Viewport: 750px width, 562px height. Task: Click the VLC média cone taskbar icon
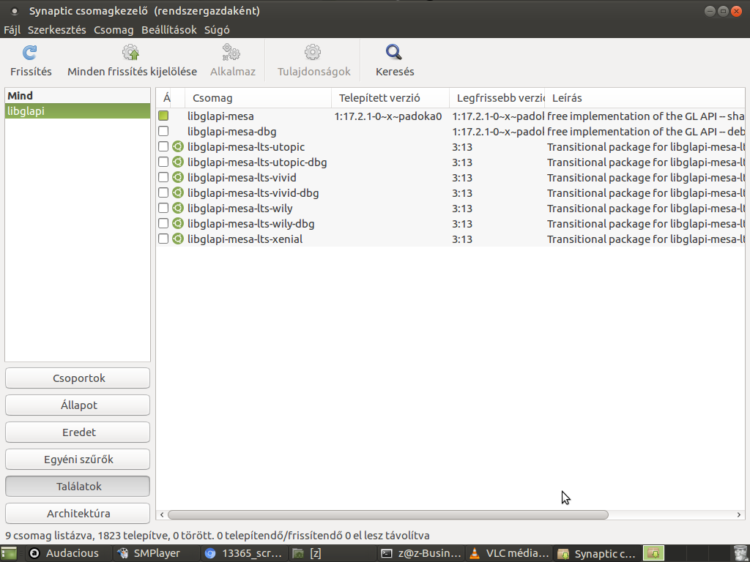click(475, 553)
